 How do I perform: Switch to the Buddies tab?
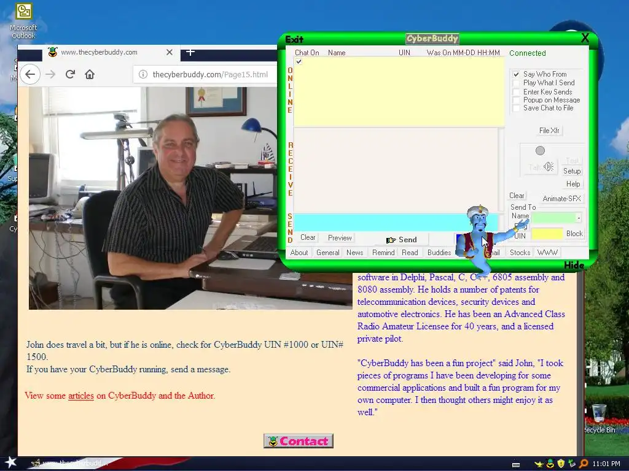coord(439,252)
